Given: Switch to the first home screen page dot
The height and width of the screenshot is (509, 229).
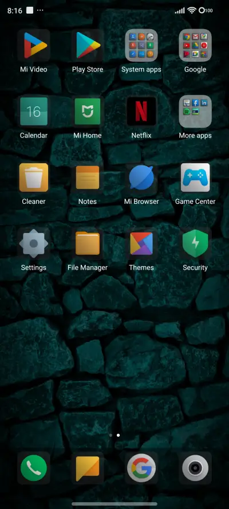Looking at the screenshot, I should tap(111, 435).
